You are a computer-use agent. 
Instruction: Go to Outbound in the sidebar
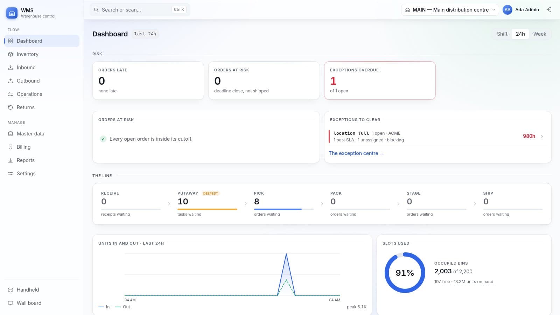[x=42, y=81]
